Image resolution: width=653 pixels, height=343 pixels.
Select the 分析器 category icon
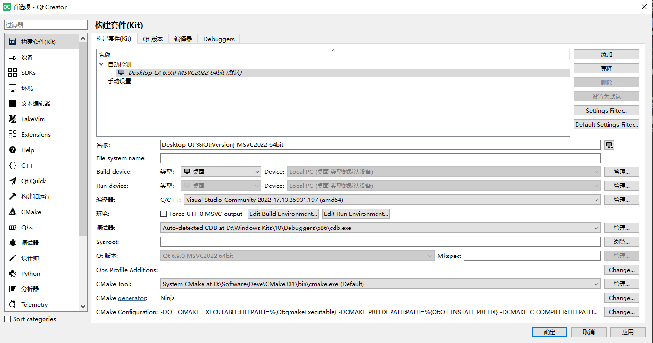pyautogui.click(x=13, y=289)
